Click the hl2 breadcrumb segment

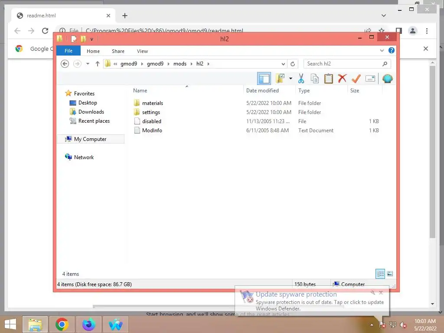tap(199, 64)
